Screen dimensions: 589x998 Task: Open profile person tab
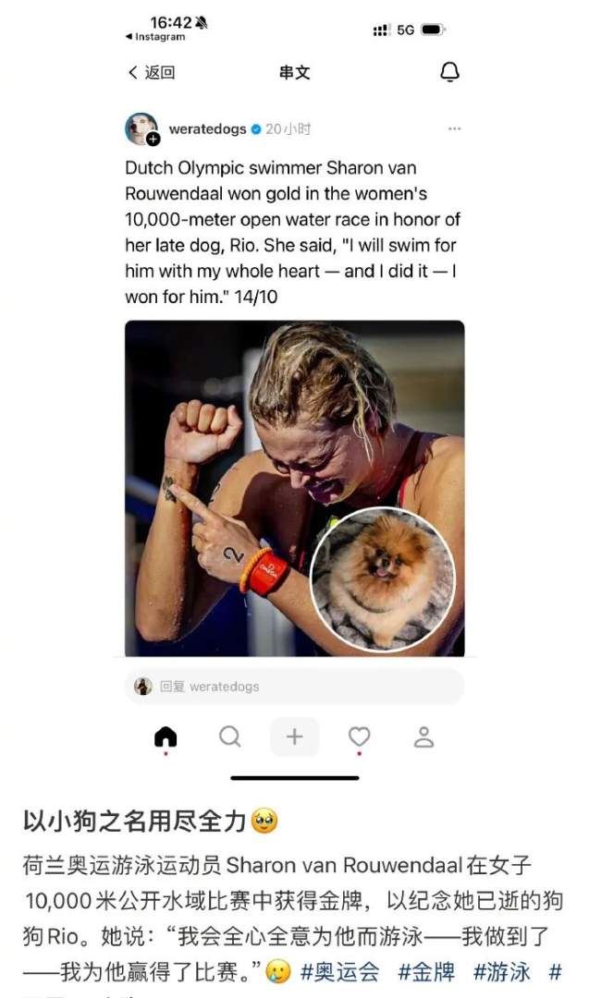423,737
